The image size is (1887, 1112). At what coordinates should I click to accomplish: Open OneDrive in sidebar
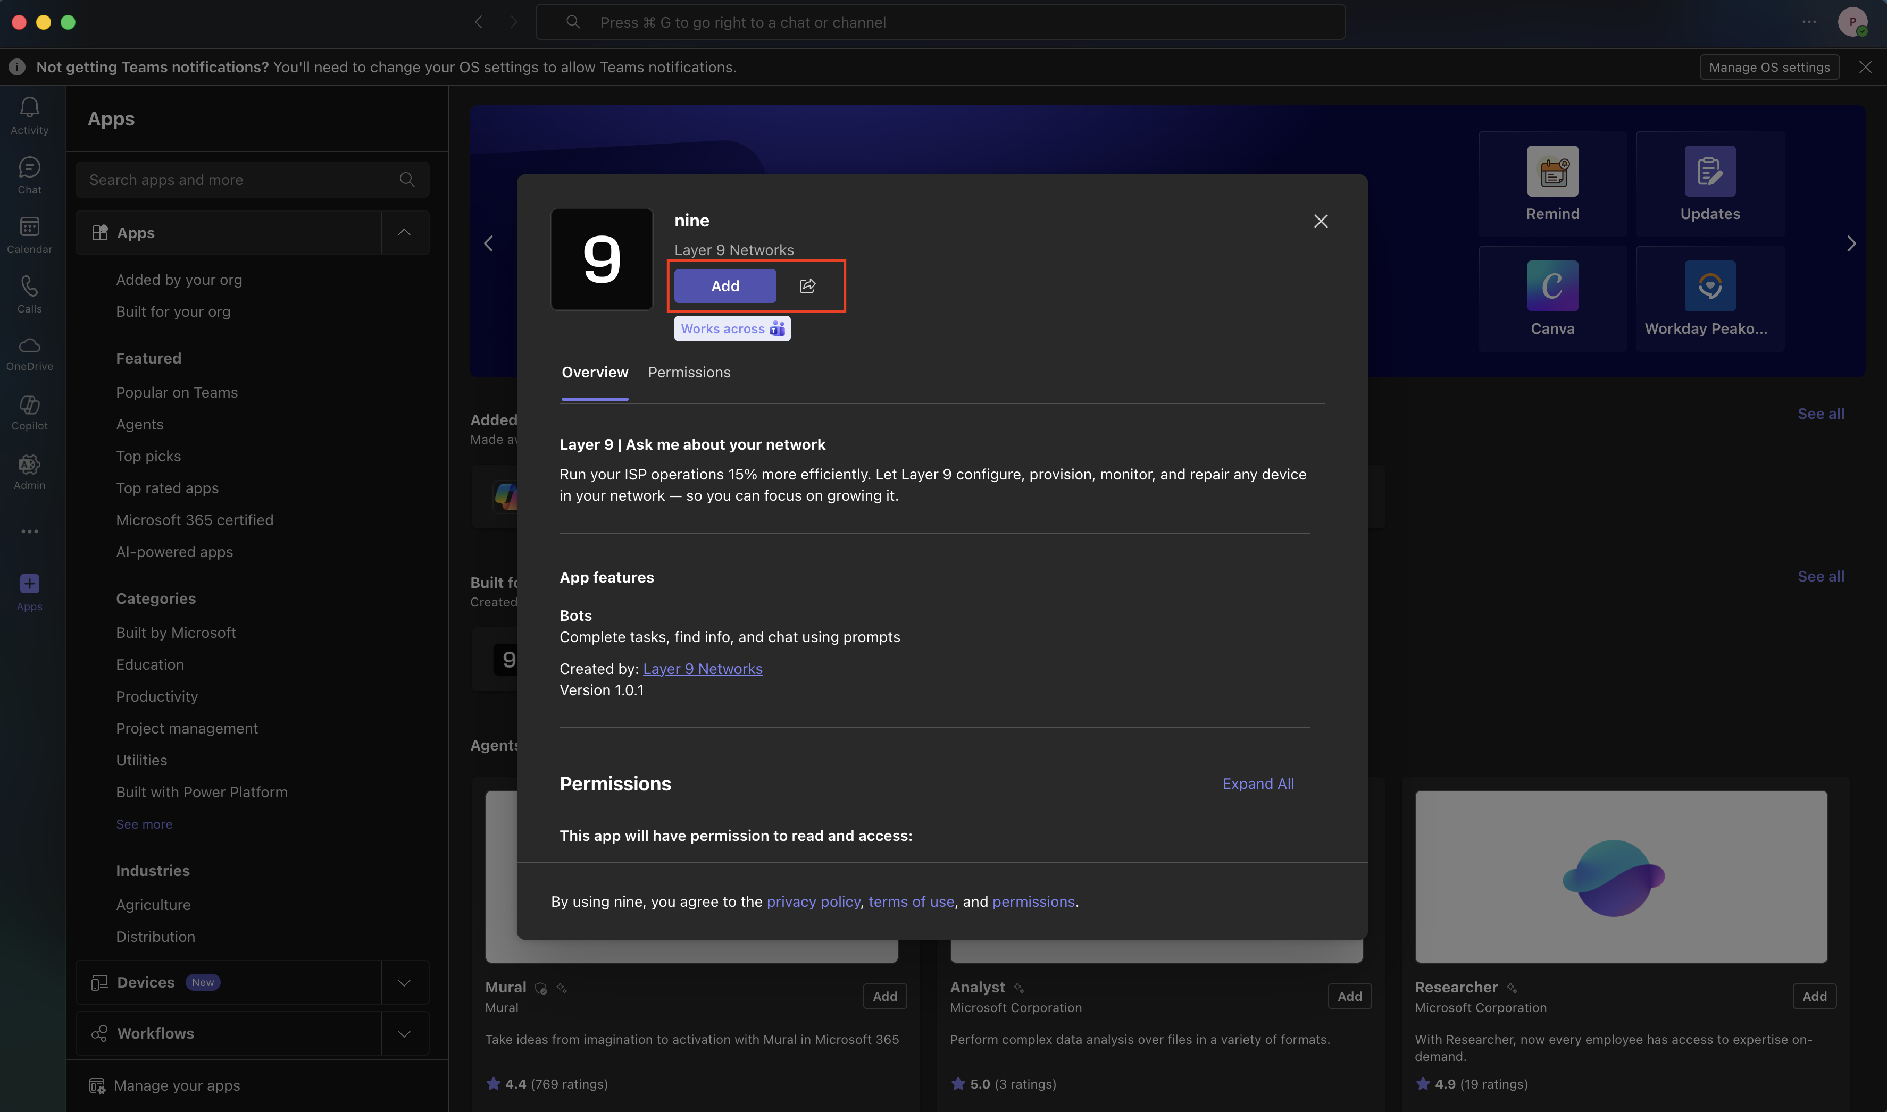pos(29,353)
